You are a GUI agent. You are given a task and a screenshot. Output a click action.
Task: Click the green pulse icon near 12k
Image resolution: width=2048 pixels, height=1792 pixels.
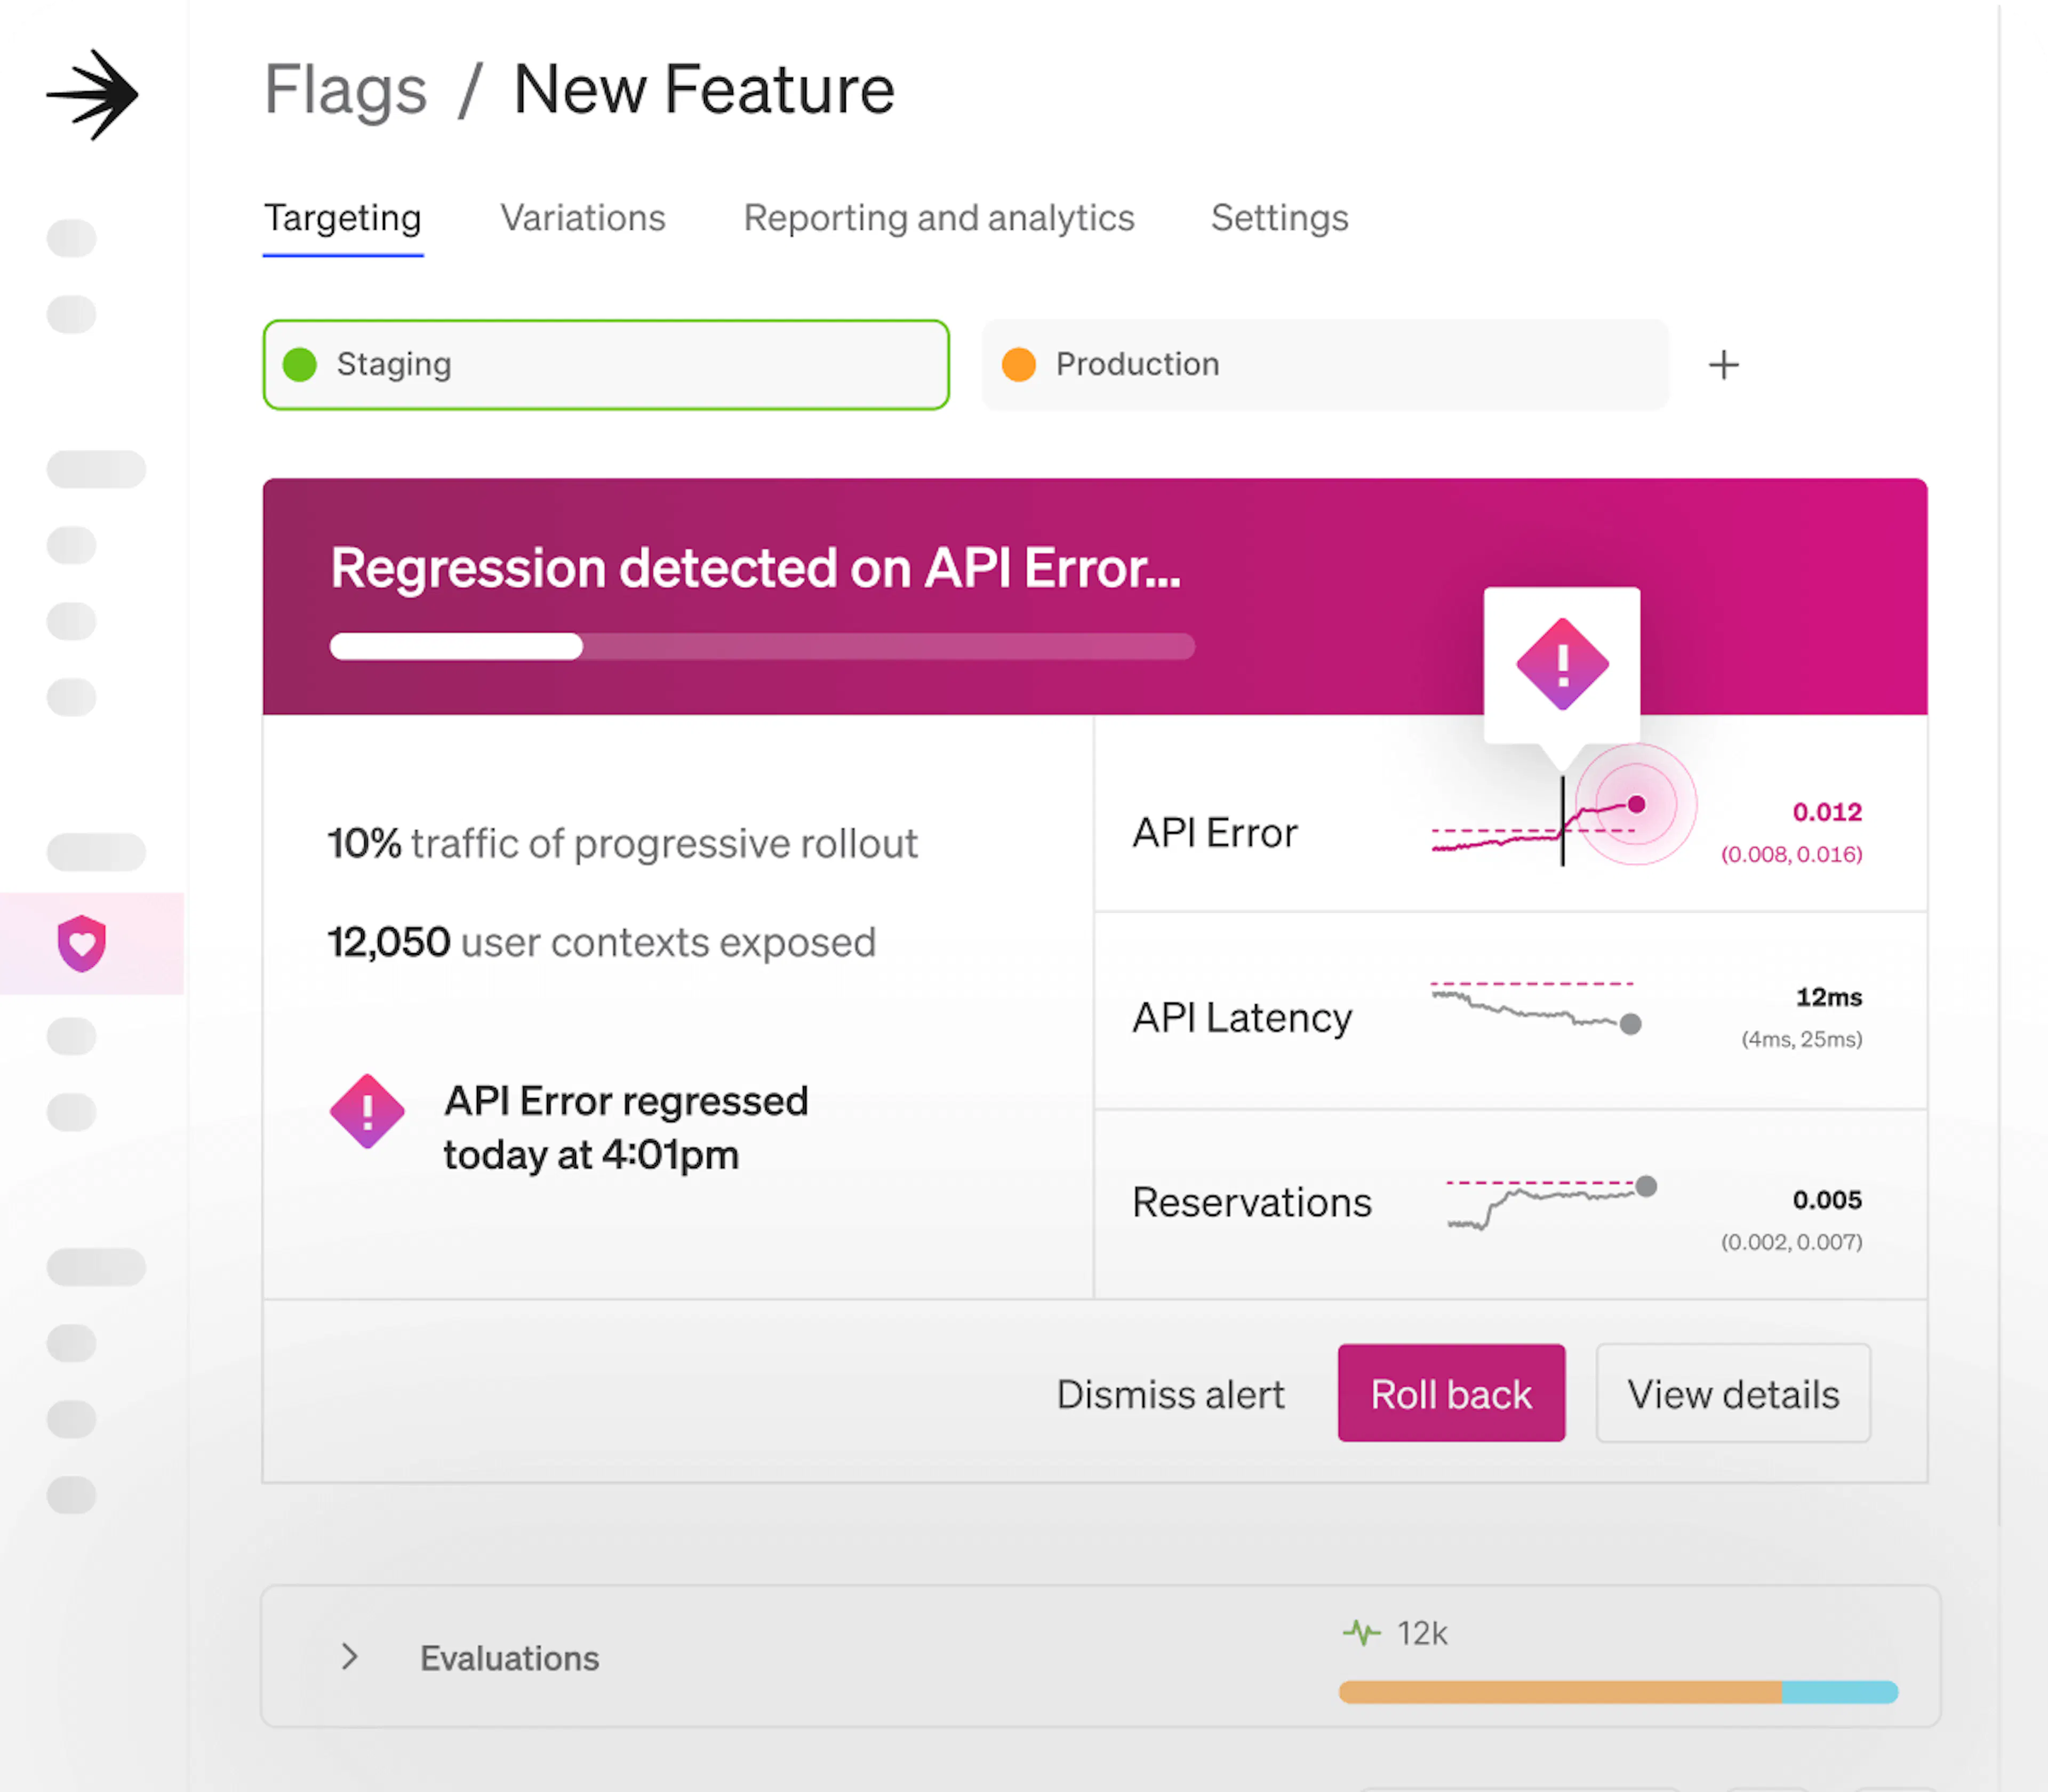pyautogui.click(x=1361, y=1633)
